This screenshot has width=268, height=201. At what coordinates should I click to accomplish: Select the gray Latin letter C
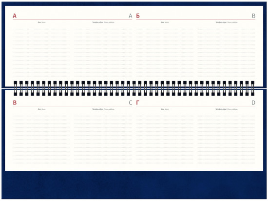click(131, 102)
